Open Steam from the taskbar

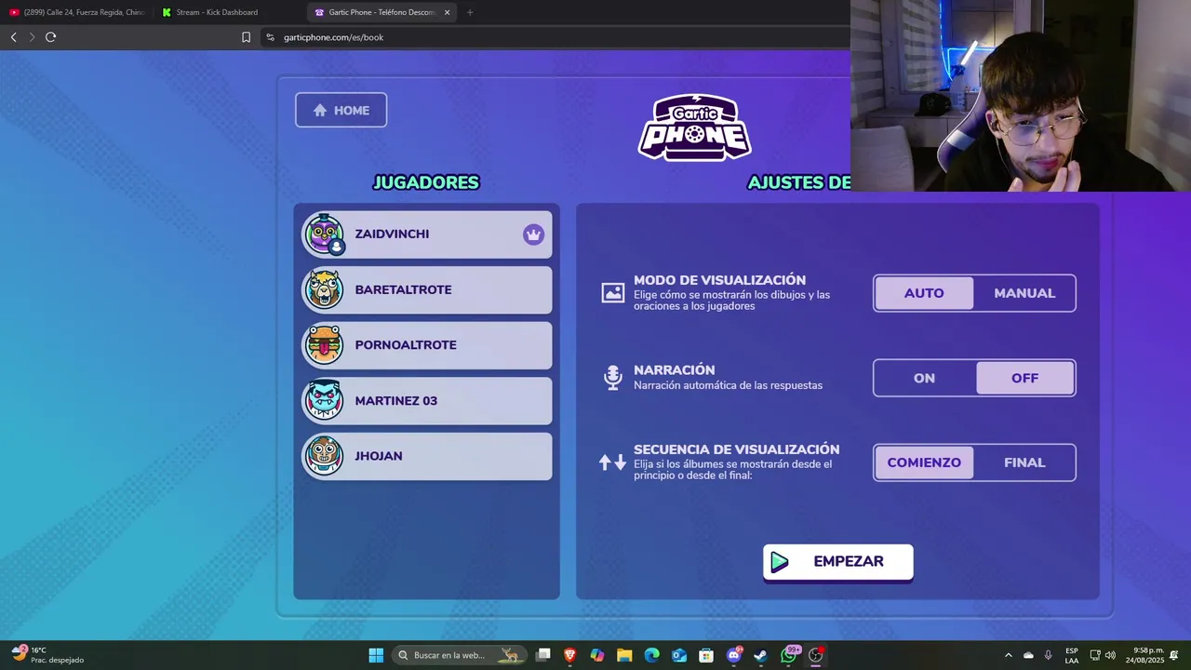761,655
